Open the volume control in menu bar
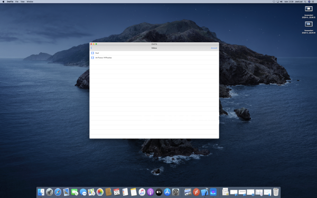 (282, 2)
